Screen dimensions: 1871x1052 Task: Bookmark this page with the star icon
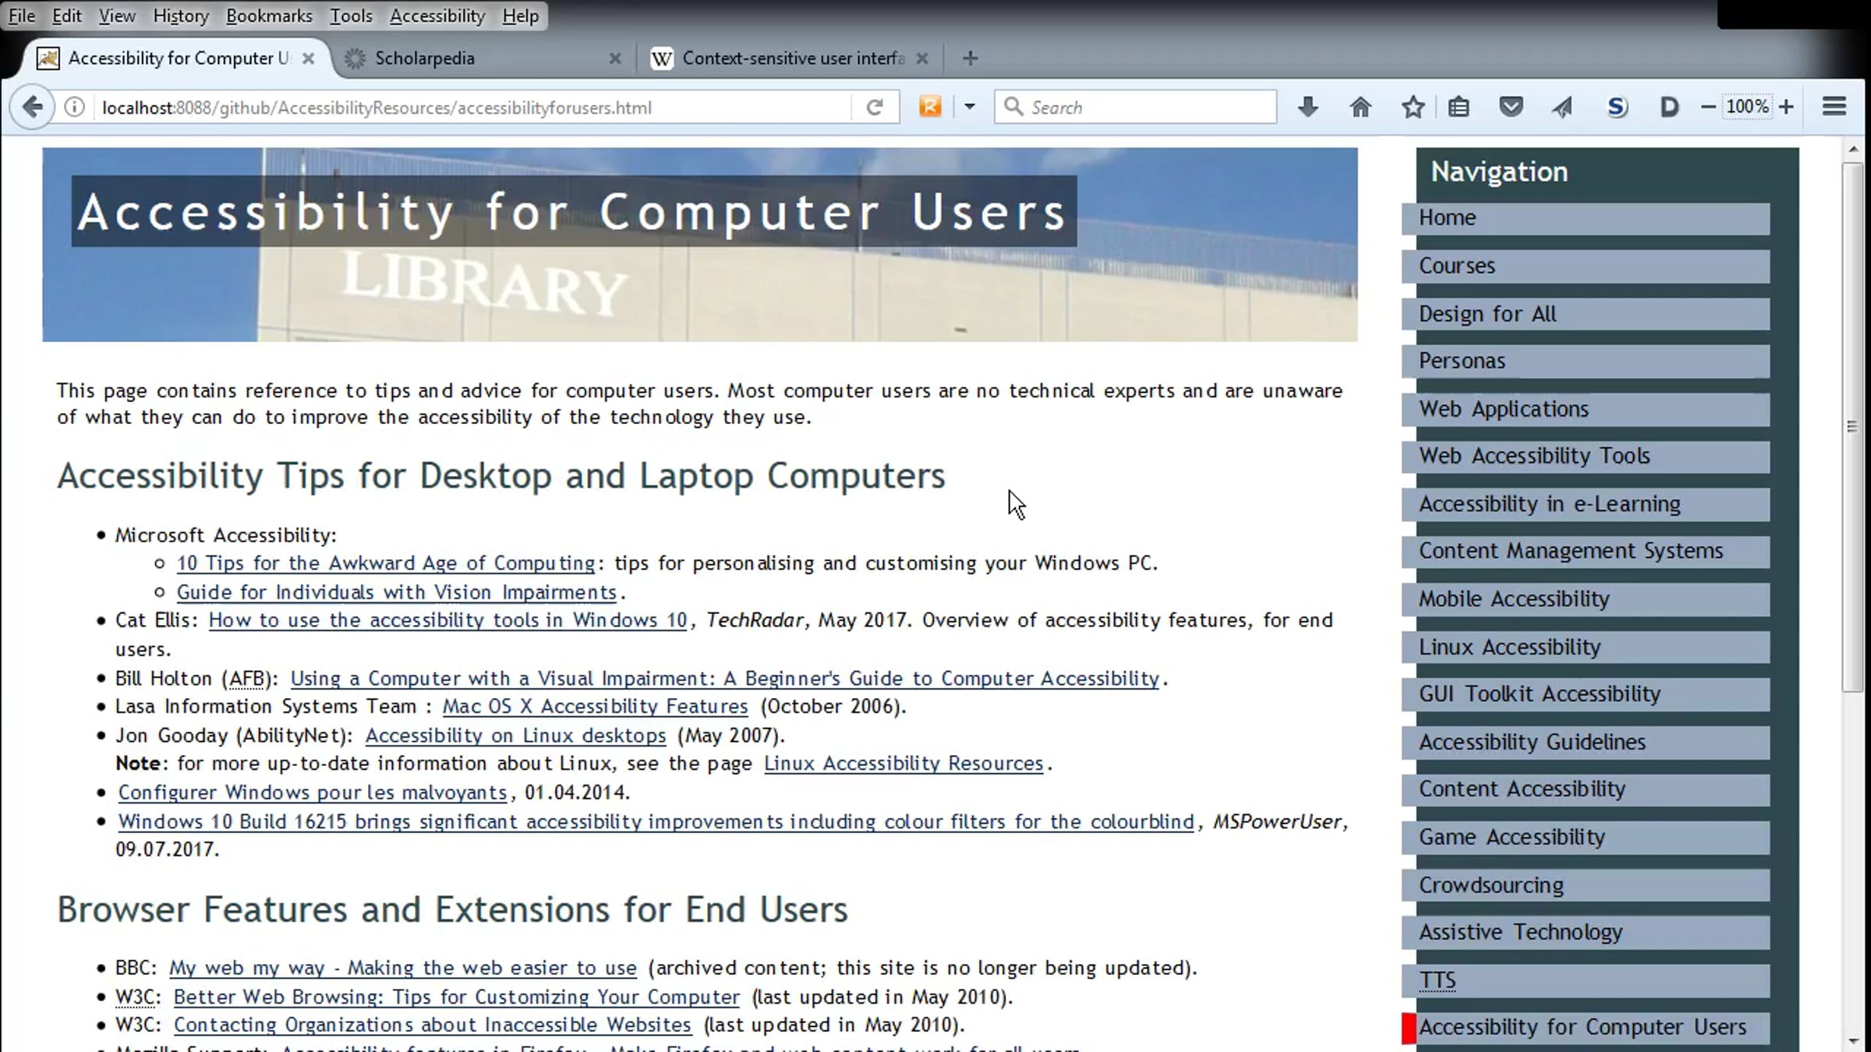click(x=1413, y=107)
